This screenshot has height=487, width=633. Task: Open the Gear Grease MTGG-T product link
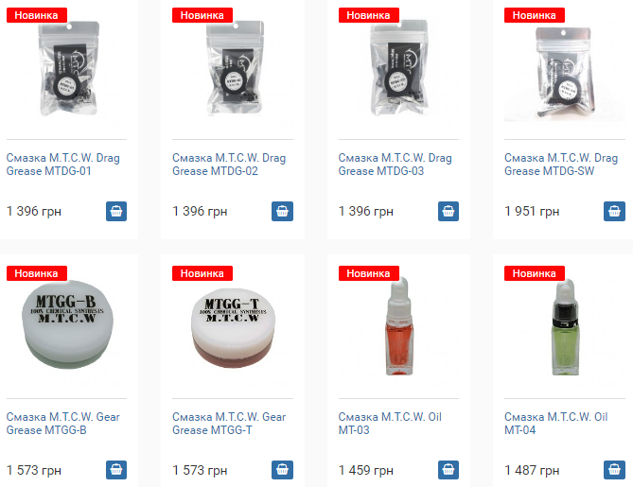point(229,424)
